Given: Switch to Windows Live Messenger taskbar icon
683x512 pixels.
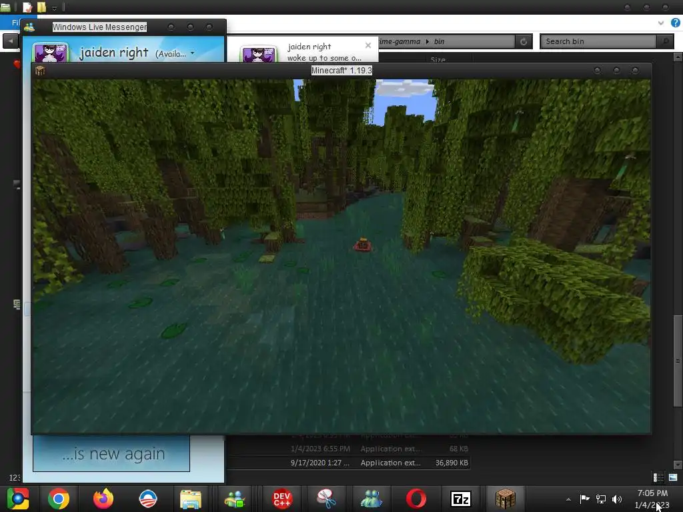Looking at the screenshot, I should (371, 499).
